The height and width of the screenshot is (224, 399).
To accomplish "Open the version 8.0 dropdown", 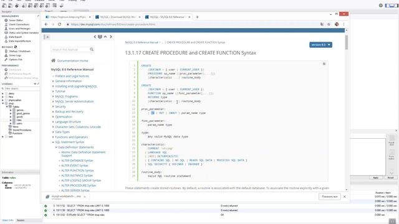I will 320,45.
